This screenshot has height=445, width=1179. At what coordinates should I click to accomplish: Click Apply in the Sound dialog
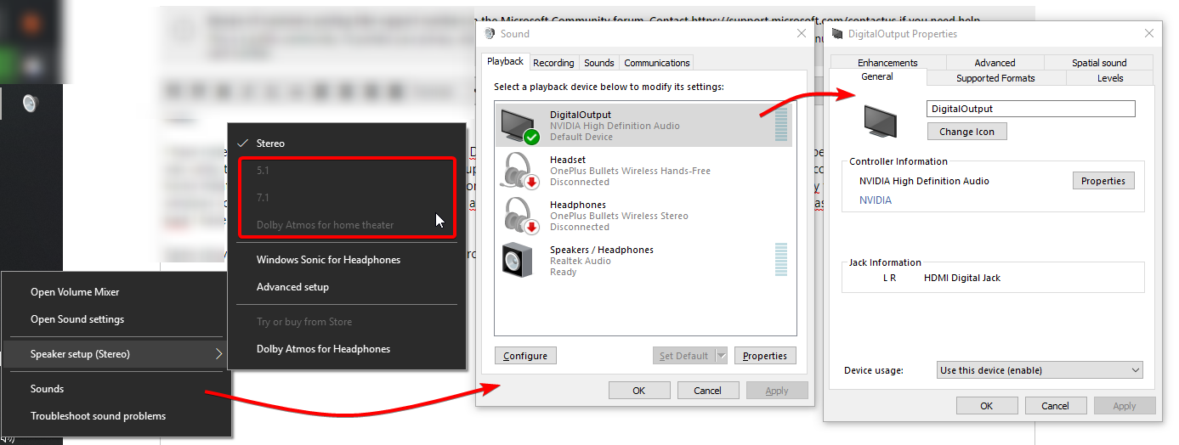point(777,391)
